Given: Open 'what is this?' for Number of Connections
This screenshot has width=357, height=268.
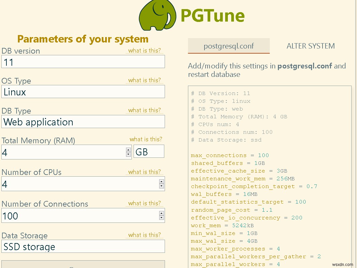Looking at the screenshot, I should [145, 203].
